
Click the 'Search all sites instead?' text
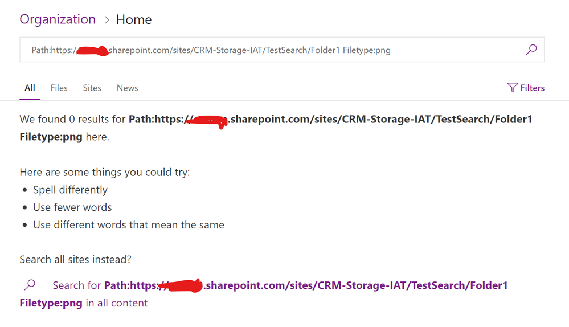[x=76, y=260]
